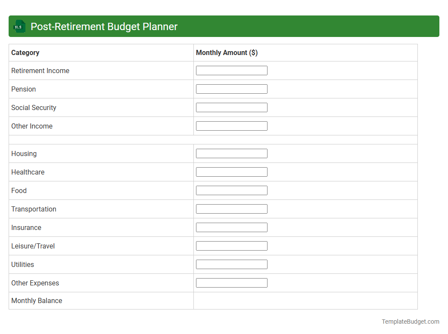Image resolution: width=448 pixels, height=334 pixels.
Task: Click the Category column header
Action: coord(25,52)
